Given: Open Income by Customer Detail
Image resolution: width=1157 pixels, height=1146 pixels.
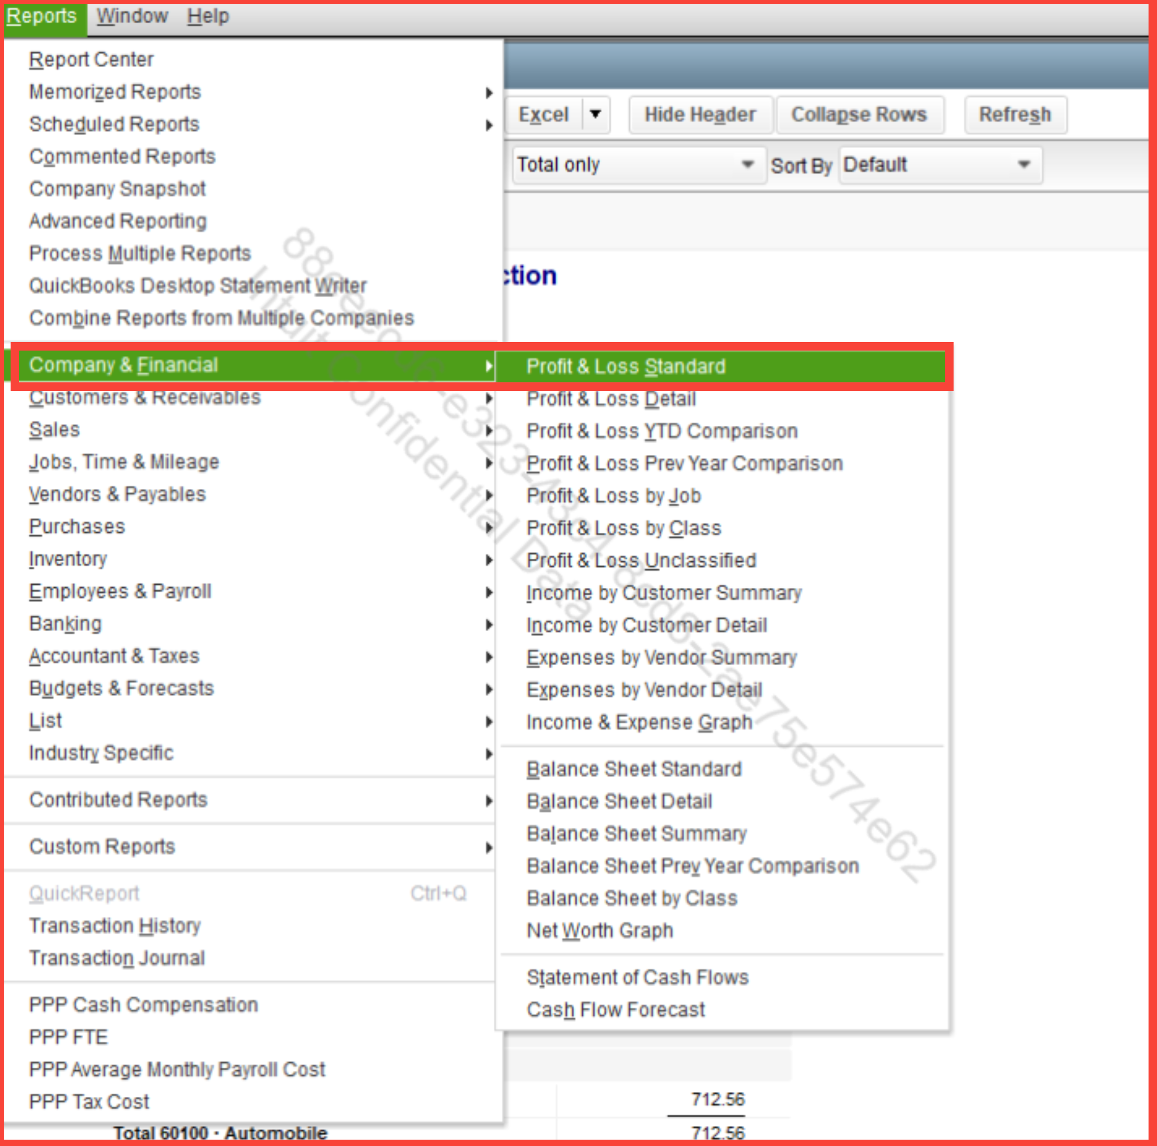Looking at the screenshot, I should 647,625.
